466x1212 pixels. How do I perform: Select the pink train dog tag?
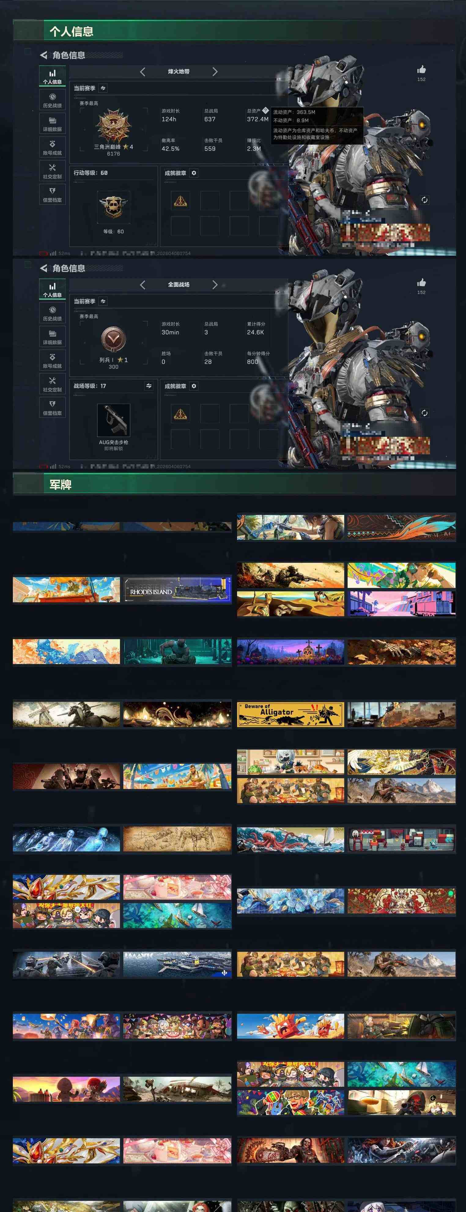pyautogui.click(x=401, y=604)
